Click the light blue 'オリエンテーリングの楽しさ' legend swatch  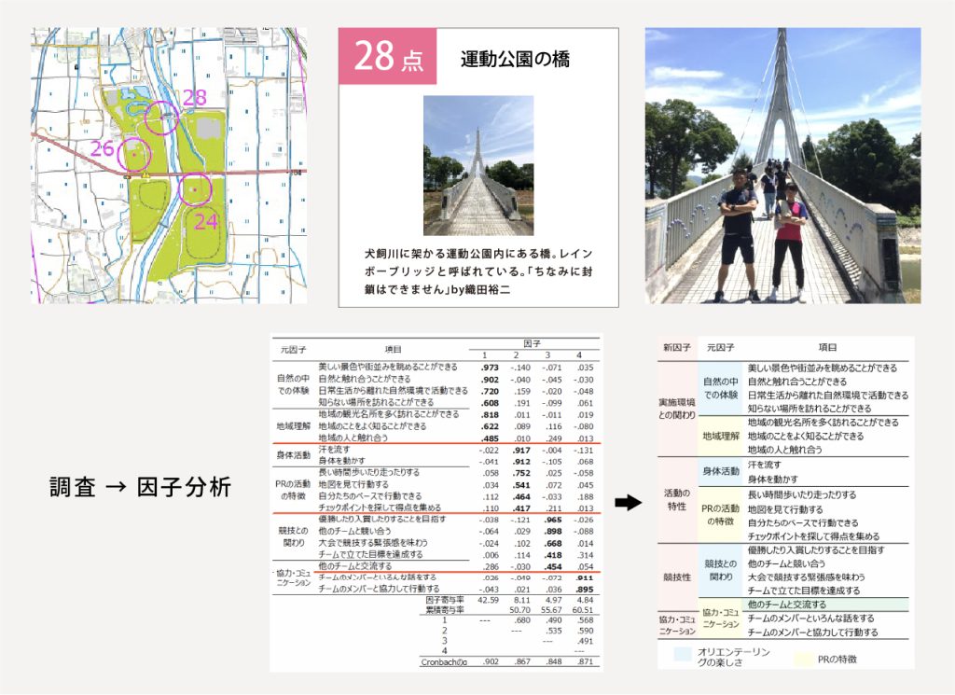pos(684,656)
